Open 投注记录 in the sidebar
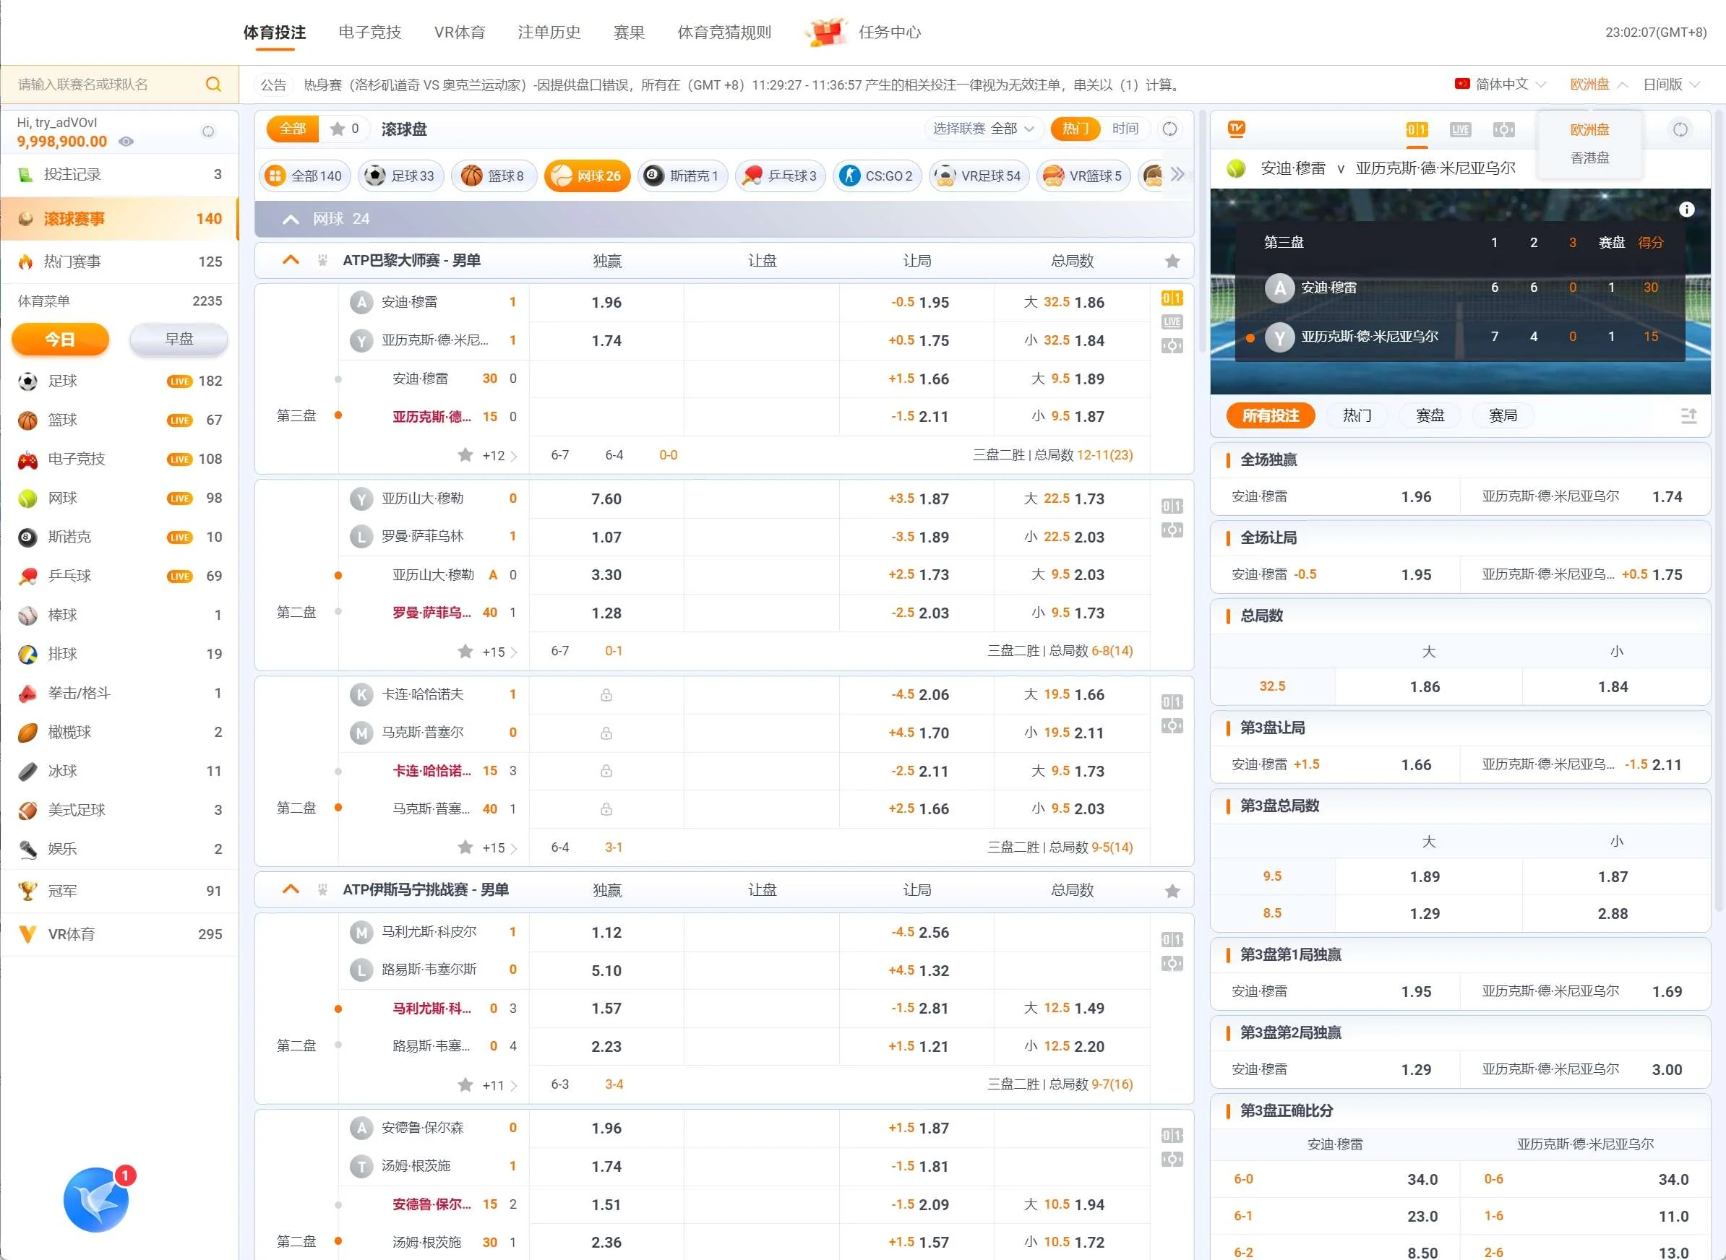 coord(72,175)
